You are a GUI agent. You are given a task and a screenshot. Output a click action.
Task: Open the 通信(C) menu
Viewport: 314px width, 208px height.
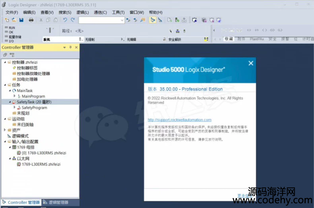click(x=100, y=12)
